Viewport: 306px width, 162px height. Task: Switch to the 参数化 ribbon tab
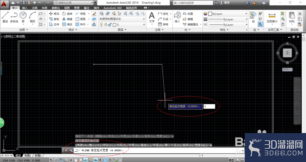(x=56, y=8)
